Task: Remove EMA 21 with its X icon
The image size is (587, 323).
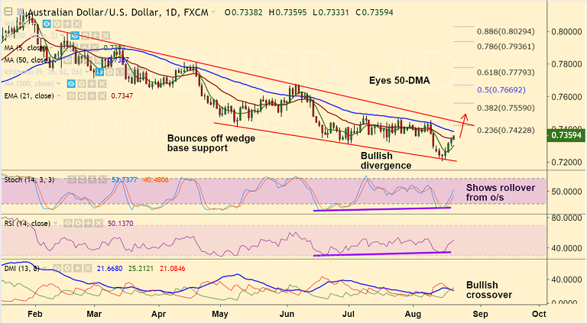Action: 102,96
